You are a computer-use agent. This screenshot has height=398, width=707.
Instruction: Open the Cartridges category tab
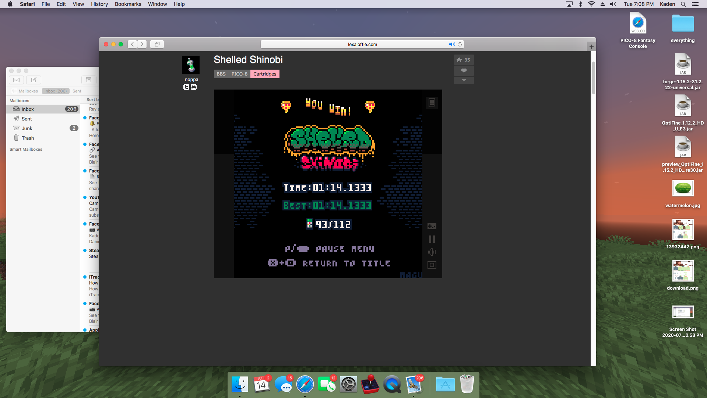point(265,74)
